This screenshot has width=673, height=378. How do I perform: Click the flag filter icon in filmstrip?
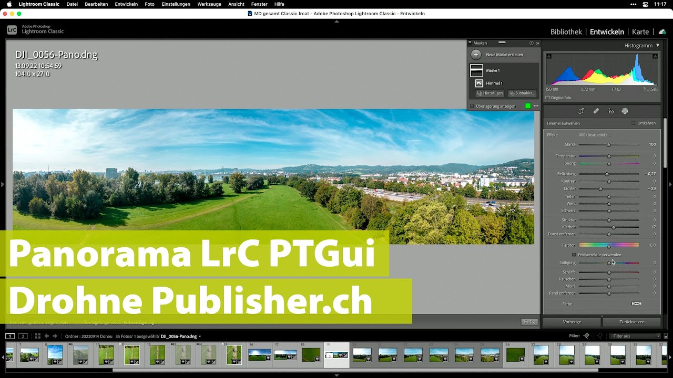click(587, 335)
